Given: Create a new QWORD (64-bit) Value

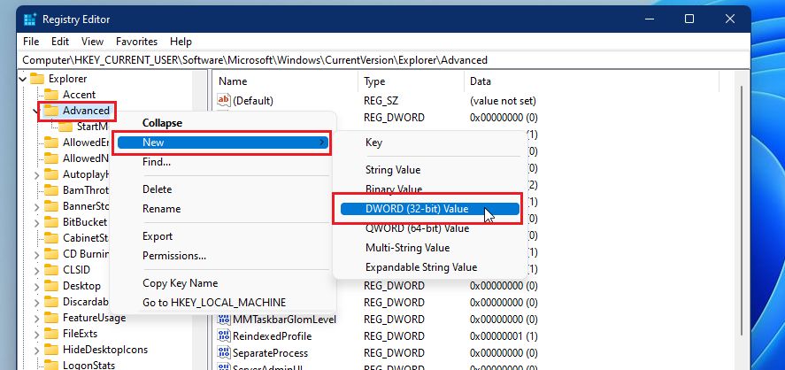Looking at the screenshot, I should pos(430,228).
